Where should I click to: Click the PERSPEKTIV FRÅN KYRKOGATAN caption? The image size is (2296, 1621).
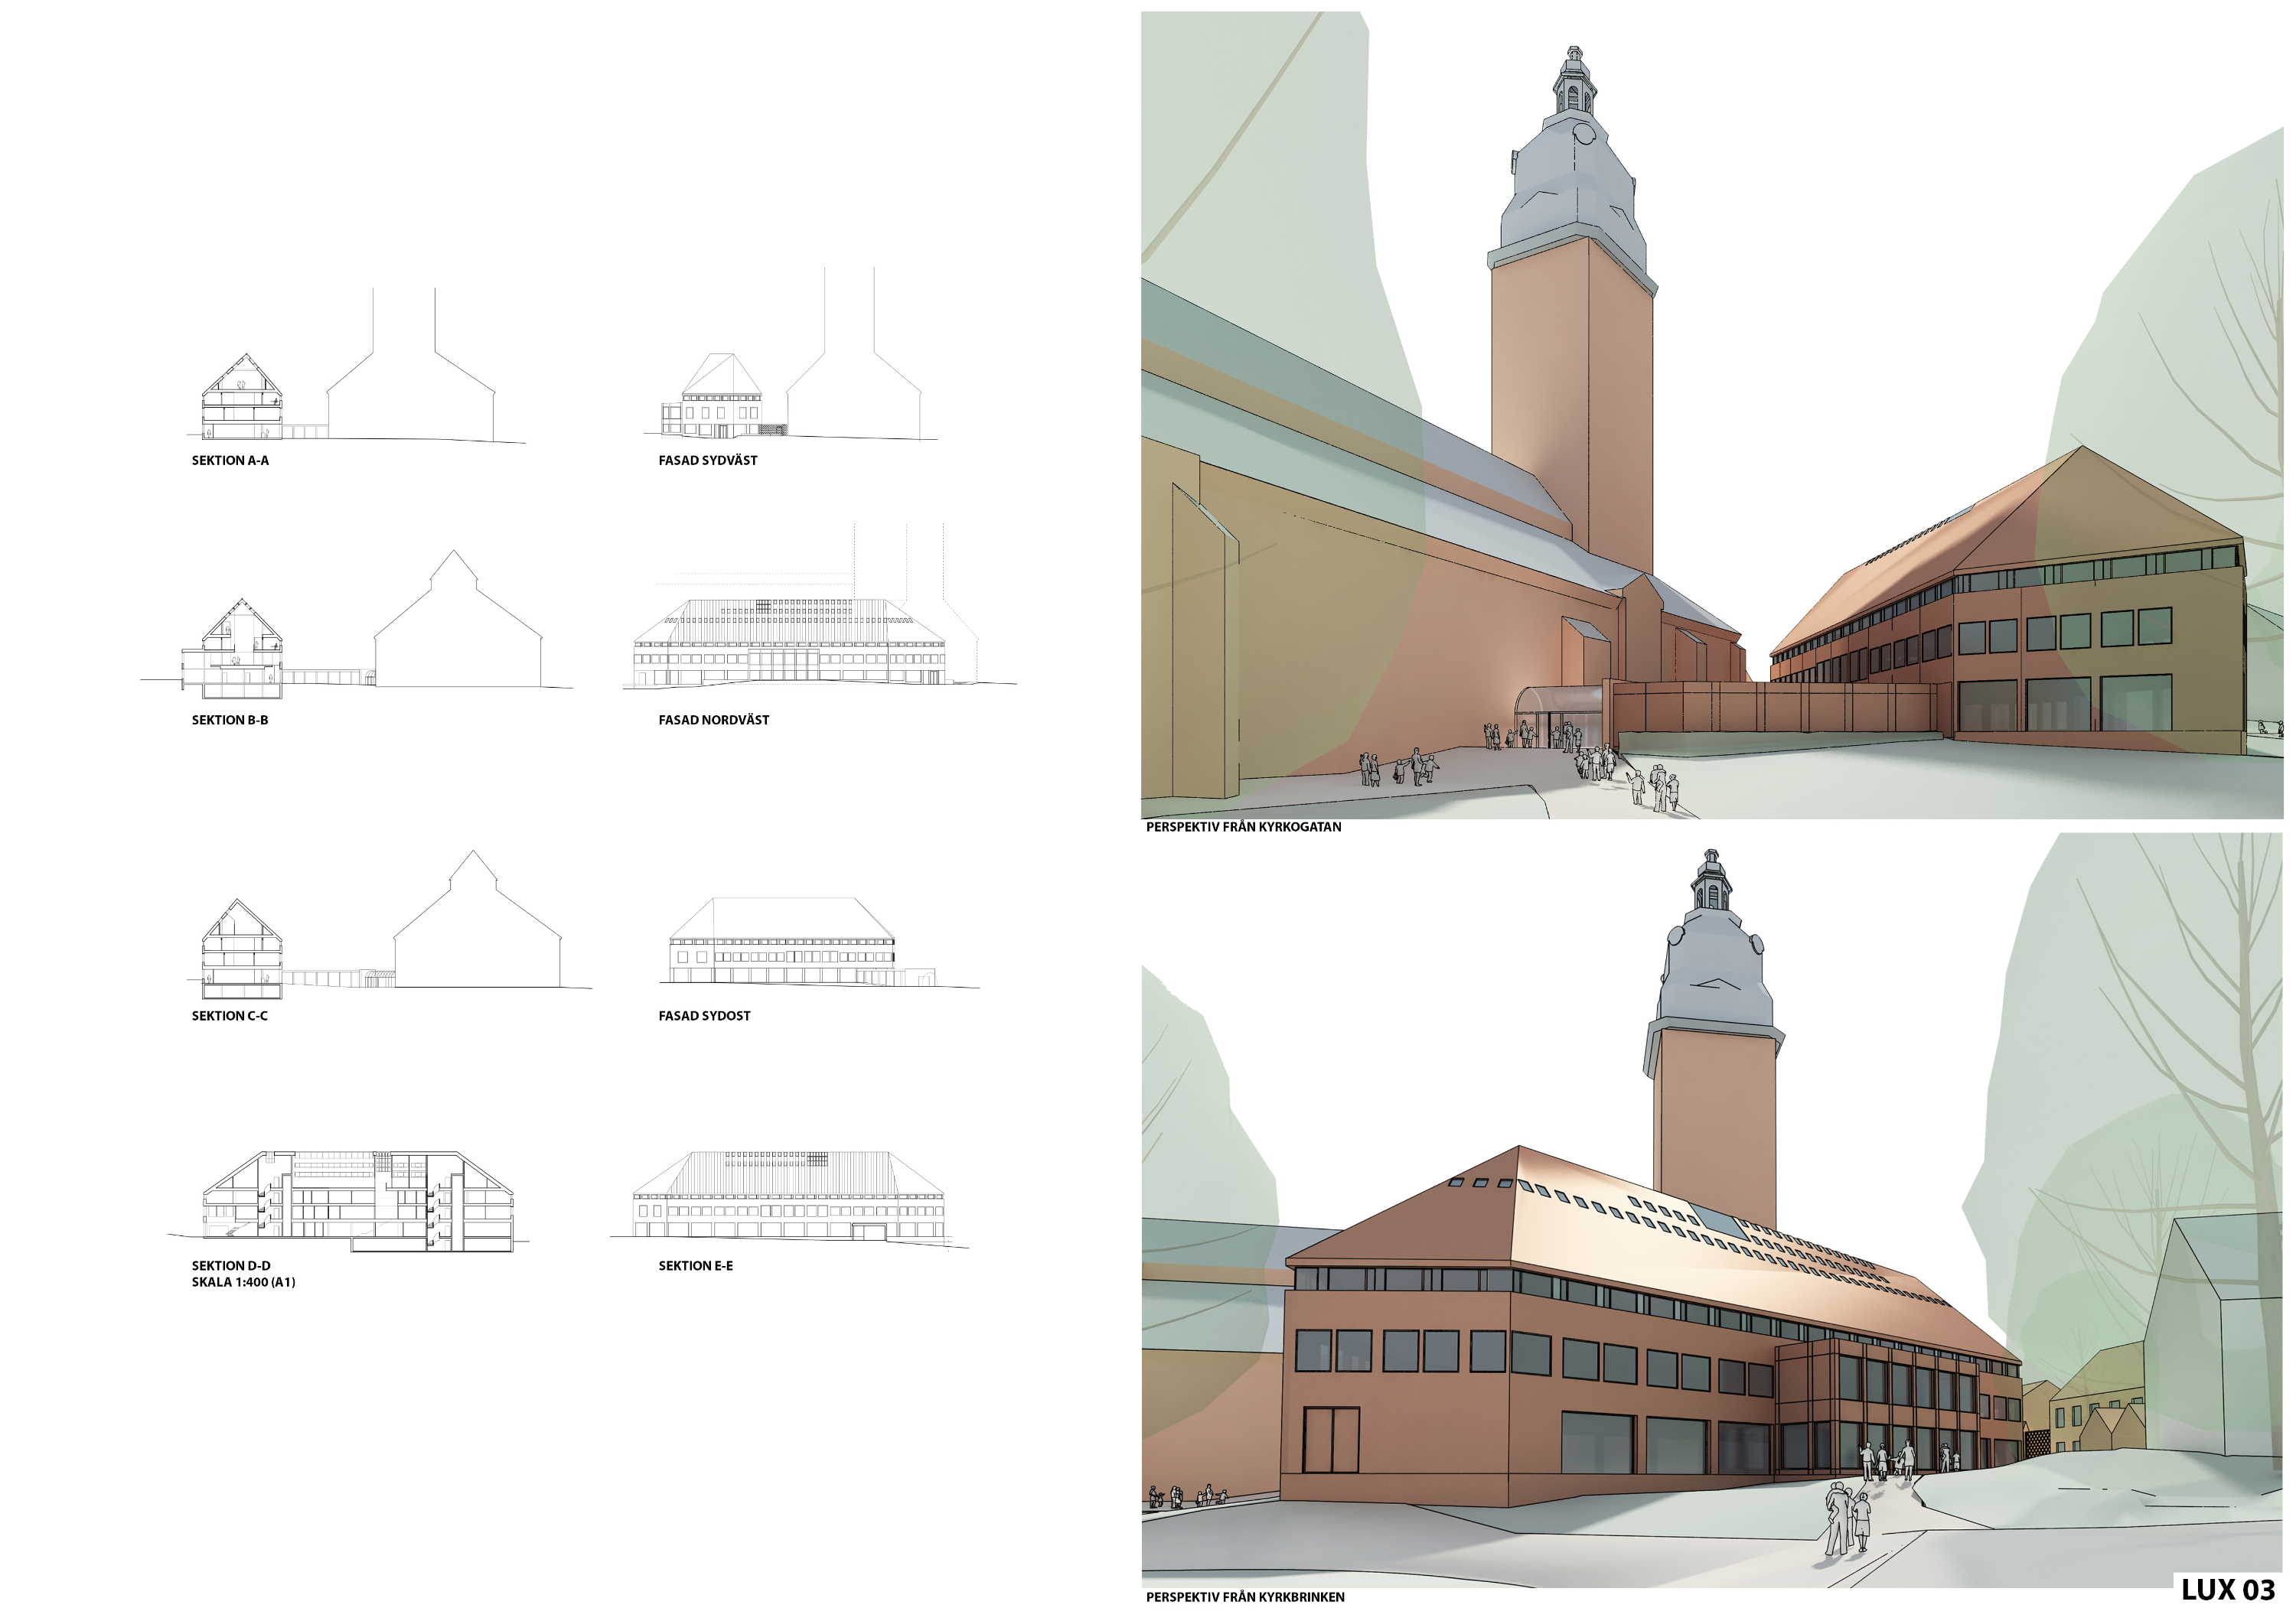click(1244, 826)
